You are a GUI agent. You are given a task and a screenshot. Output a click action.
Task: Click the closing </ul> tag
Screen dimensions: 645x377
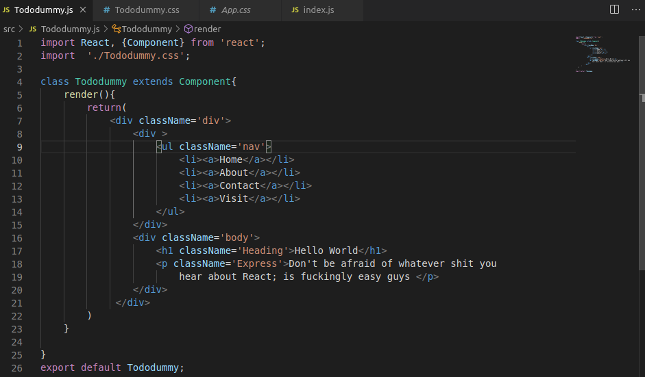pyautogui.click(x=170, y=212)
